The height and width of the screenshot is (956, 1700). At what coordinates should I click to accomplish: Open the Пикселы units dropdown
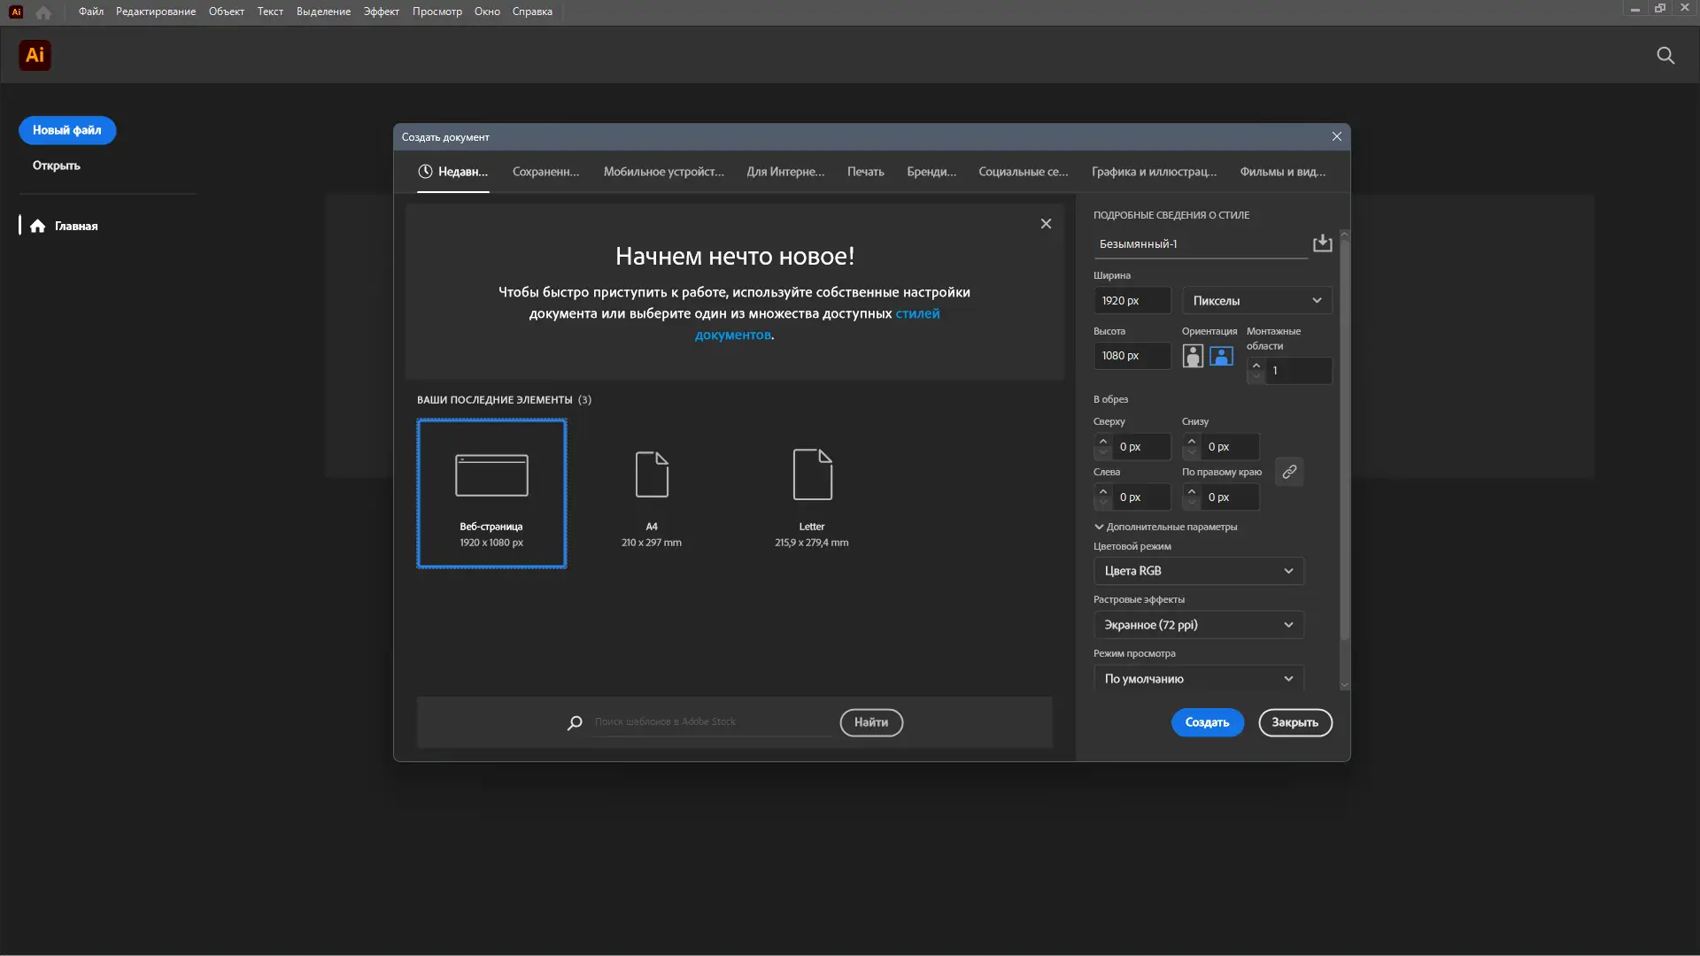pos(1256,301)
